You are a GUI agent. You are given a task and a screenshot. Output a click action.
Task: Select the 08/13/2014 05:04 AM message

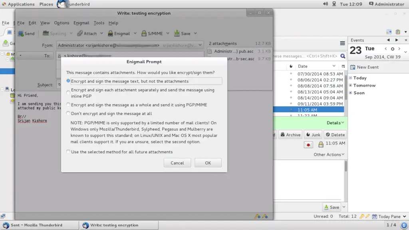[309, 92]
